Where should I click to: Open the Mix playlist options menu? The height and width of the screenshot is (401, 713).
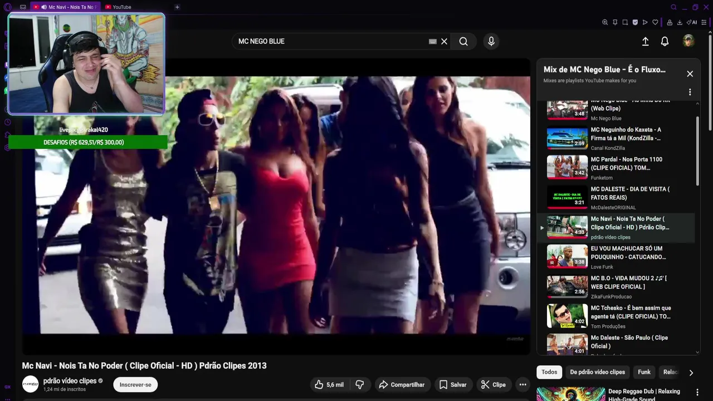point(690,92)
